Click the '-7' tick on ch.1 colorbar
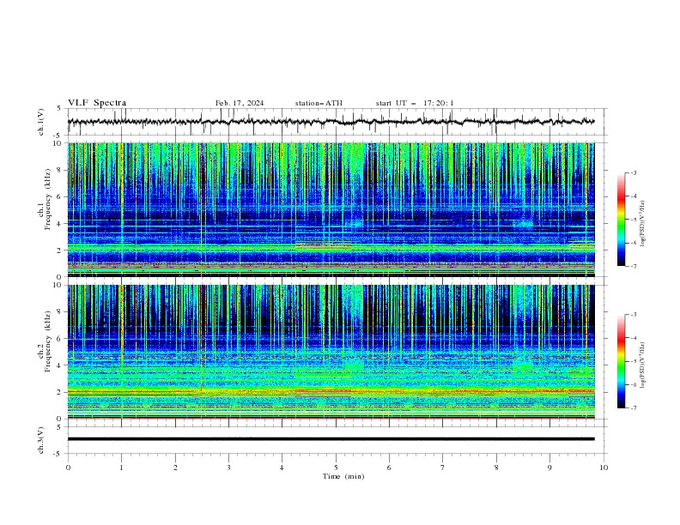 coord(634,266)
